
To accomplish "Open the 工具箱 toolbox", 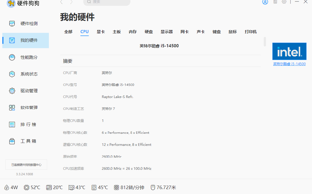I will click(x=26, y=141).
